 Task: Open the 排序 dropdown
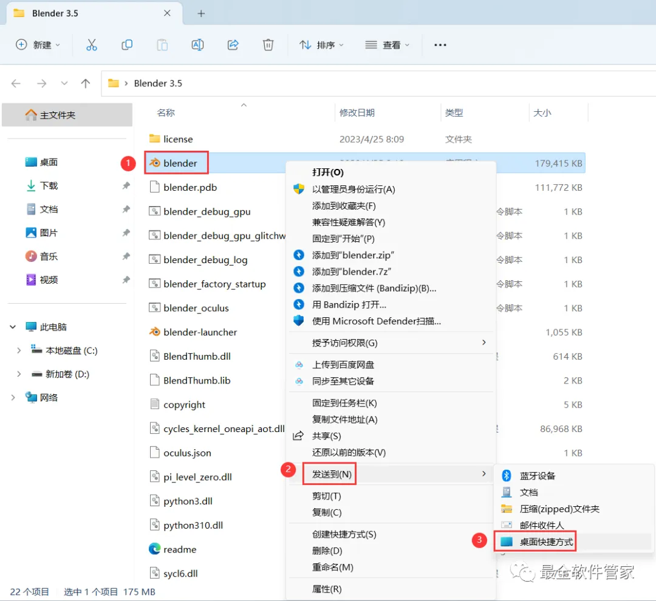click(321, 45)
